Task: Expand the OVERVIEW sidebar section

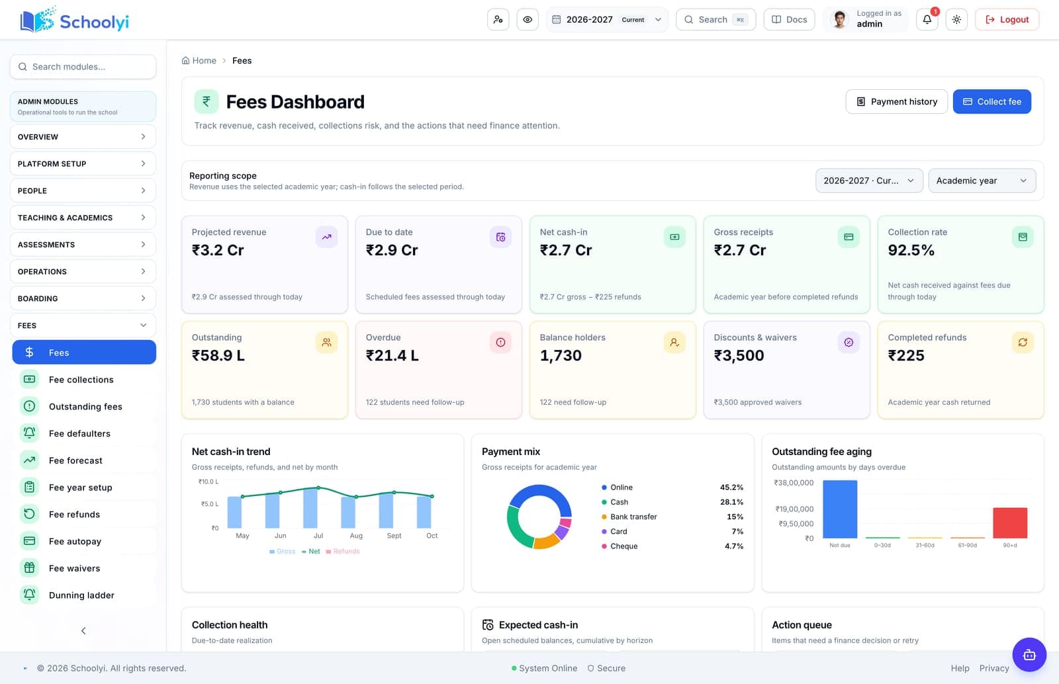Action: click(83, 137)
